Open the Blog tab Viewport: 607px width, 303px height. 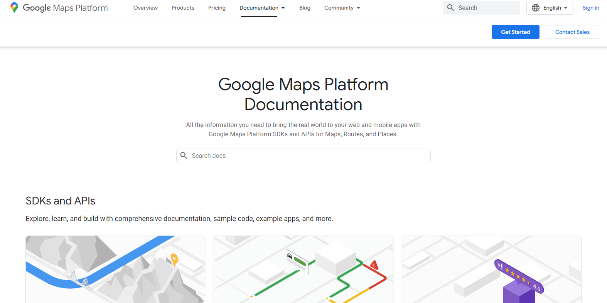pyautogui.click(x=305, y=8)
